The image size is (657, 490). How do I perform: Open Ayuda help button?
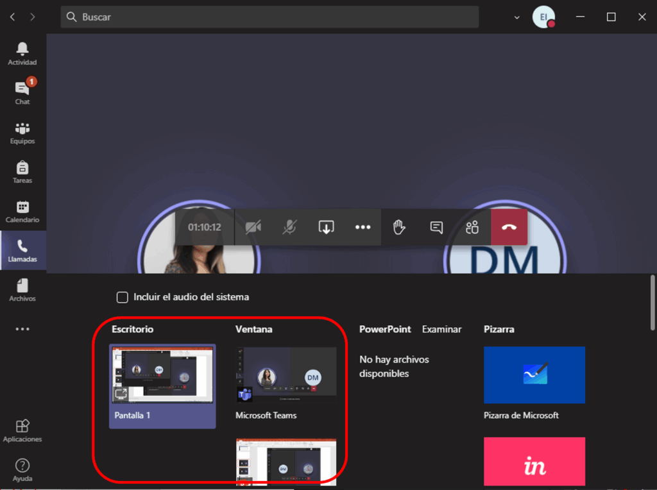[x=22, y=470]
